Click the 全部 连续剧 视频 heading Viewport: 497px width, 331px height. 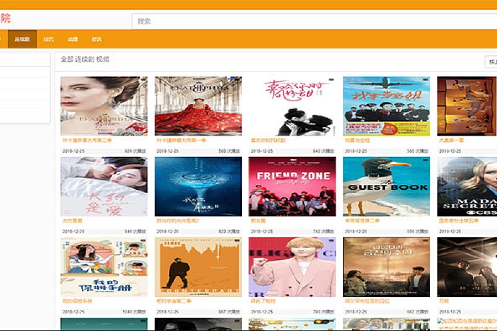click(x=85, y=59)
